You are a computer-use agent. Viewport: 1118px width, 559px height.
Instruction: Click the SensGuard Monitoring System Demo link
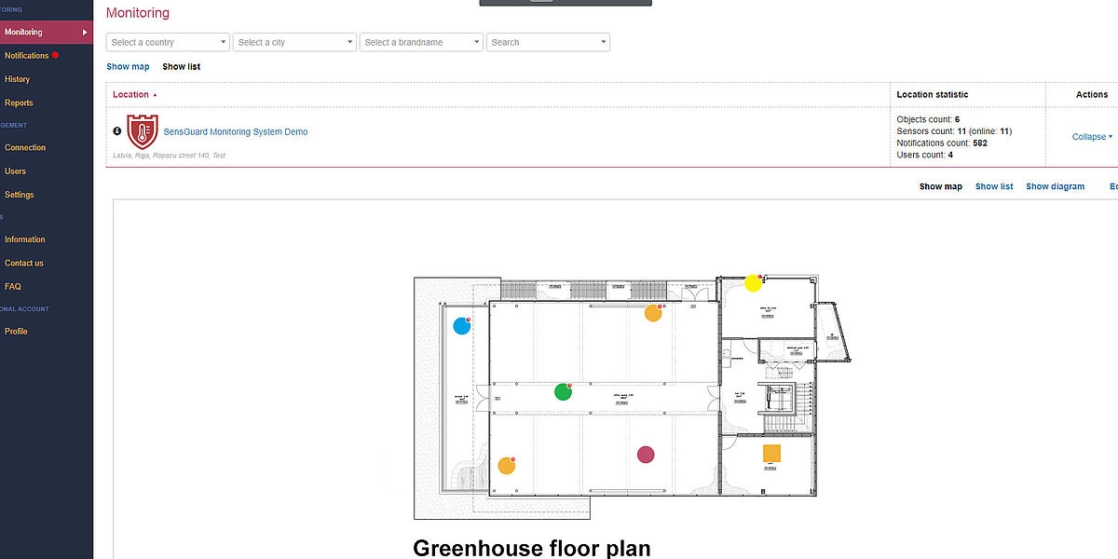(235, 132)
